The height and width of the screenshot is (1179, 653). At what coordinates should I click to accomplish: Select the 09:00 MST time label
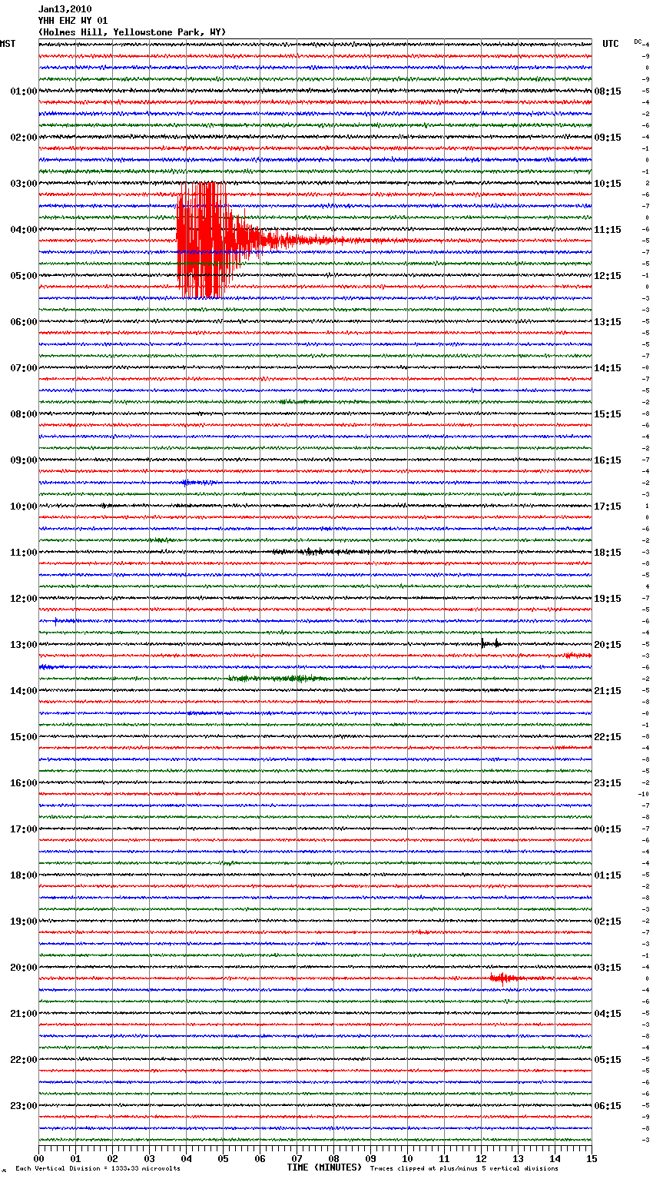coord(24,460)
